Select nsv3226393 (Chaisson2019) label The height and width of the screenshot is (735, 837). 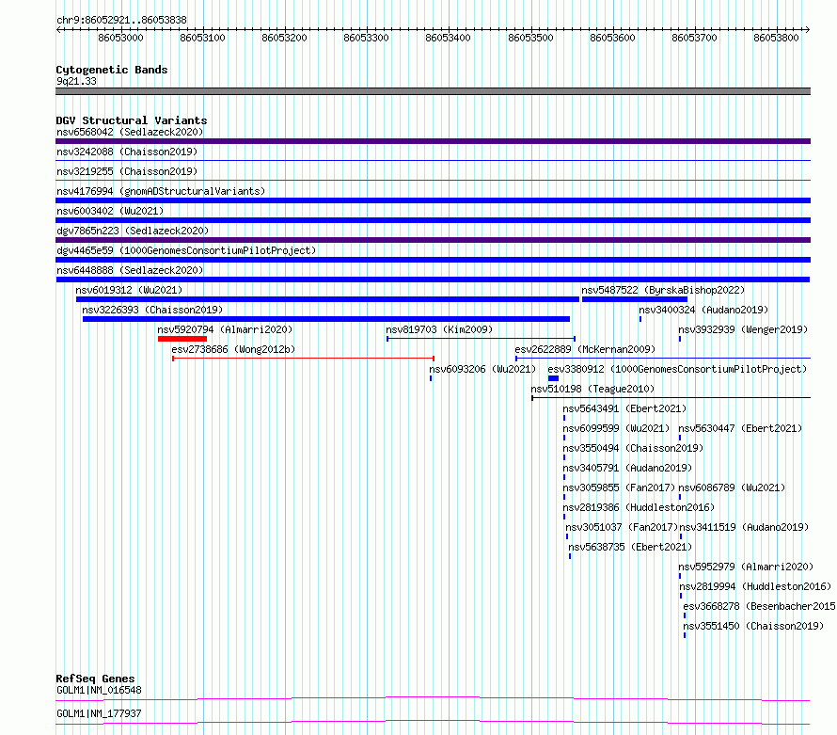point(152,310)
